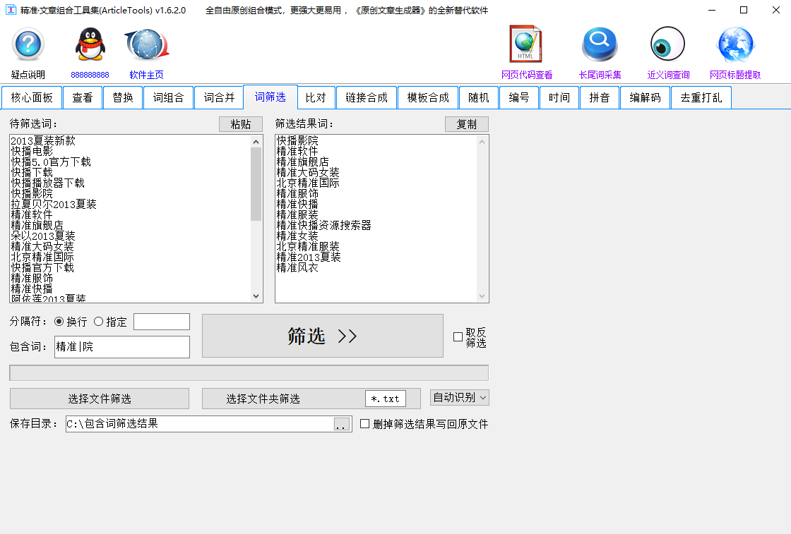Click inside the 包含词 input field

click(x=121, y=346)
